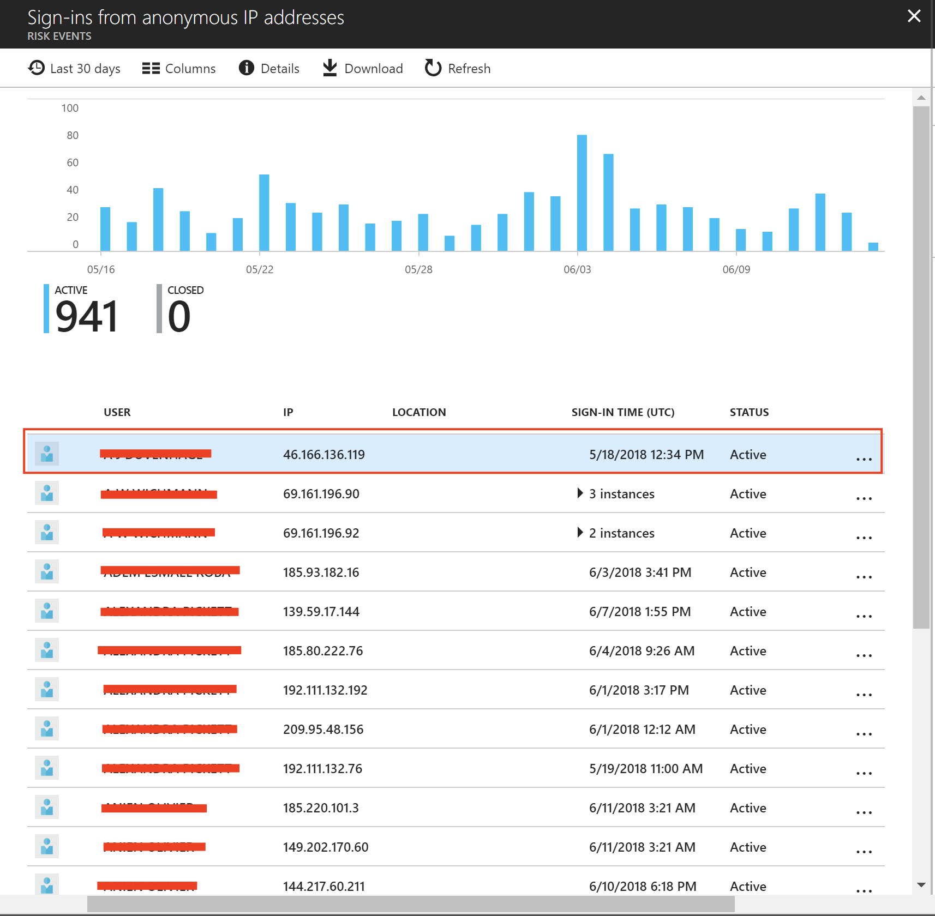The image size is (935, 916).
Task: Open ellipsis menu for 185.93.182.16 row
Action: [x=864, y=577]
